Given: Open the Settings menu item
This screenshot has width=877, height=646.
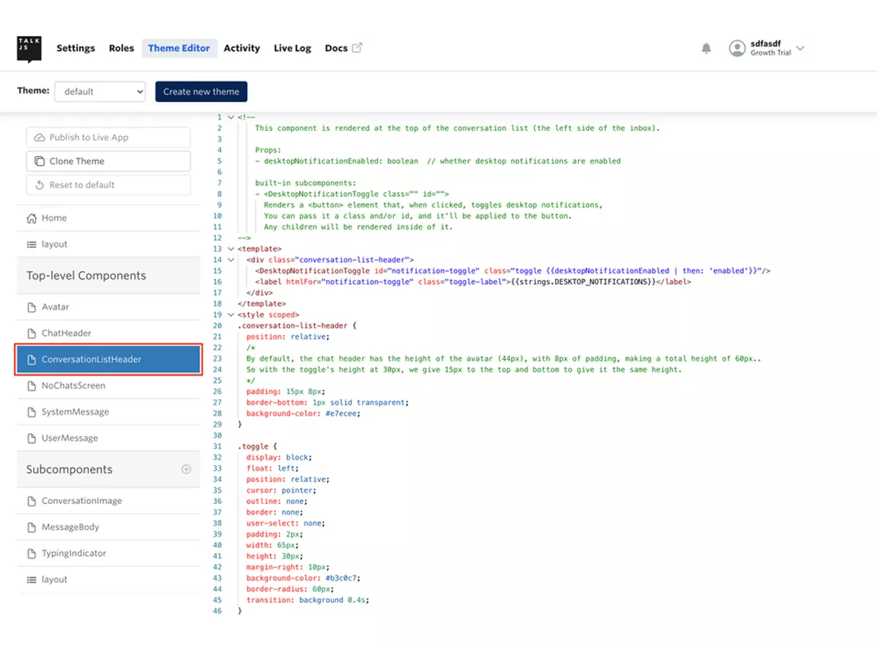Looking at the screenshot, I should point(75,48).
